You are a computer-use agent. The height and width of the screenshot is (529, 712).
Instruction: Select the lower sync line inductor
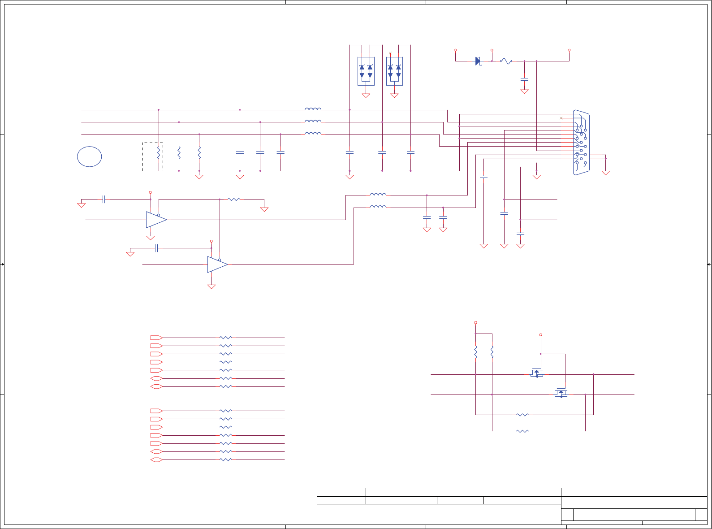tap(378, 206)
